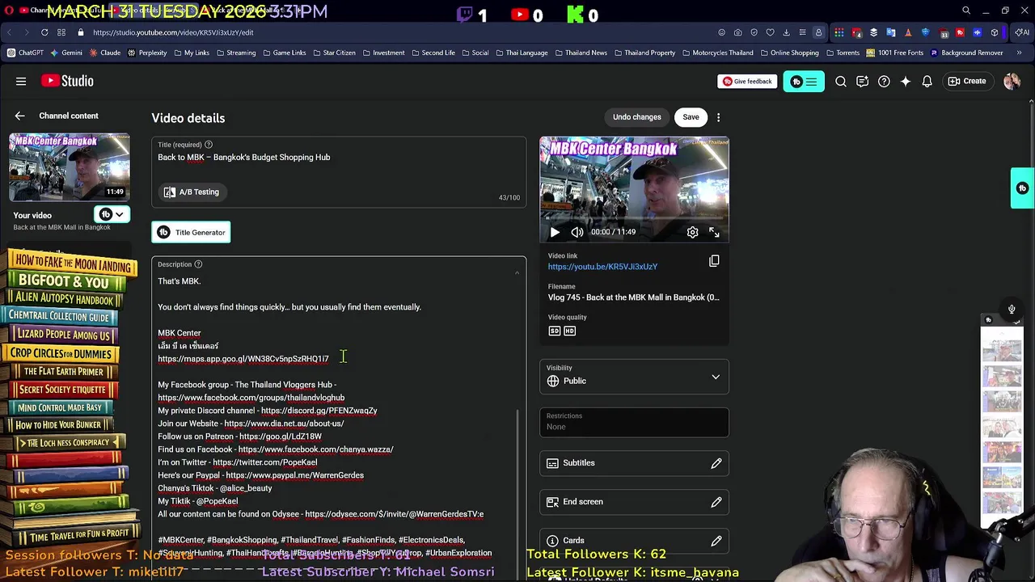Screen dimensions: 1035x582
Task: Open Cards section row
Action: pyautogui.click(x=634, y=541)
